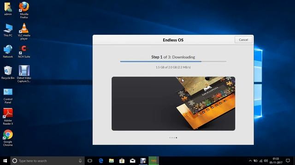Show hidden system tray icons
Image resolution: width=295 pixels, height=165 pixels.
pos(250,161)
